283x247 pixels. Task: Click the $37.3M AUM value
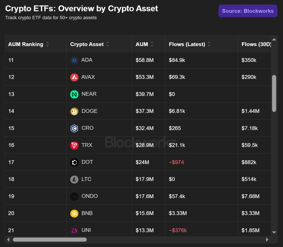(144, 111)
